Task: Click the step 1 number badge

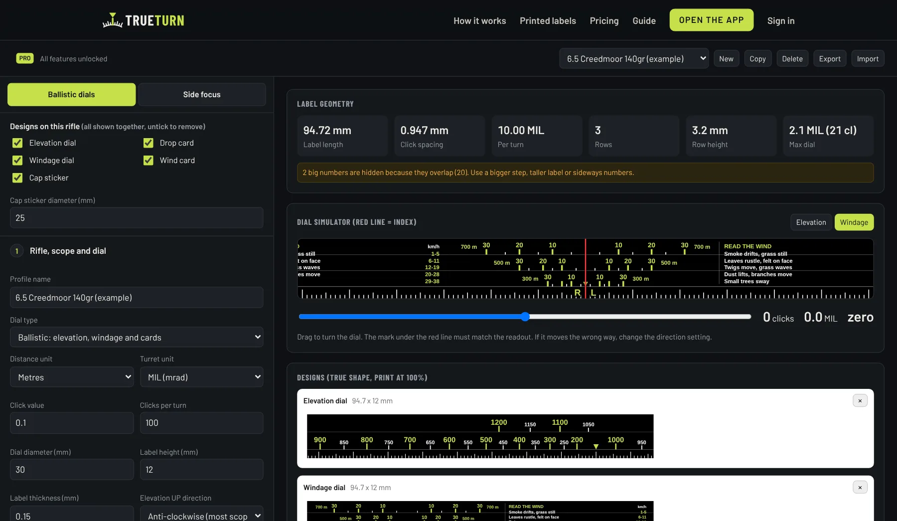Action: coord(17,251)
